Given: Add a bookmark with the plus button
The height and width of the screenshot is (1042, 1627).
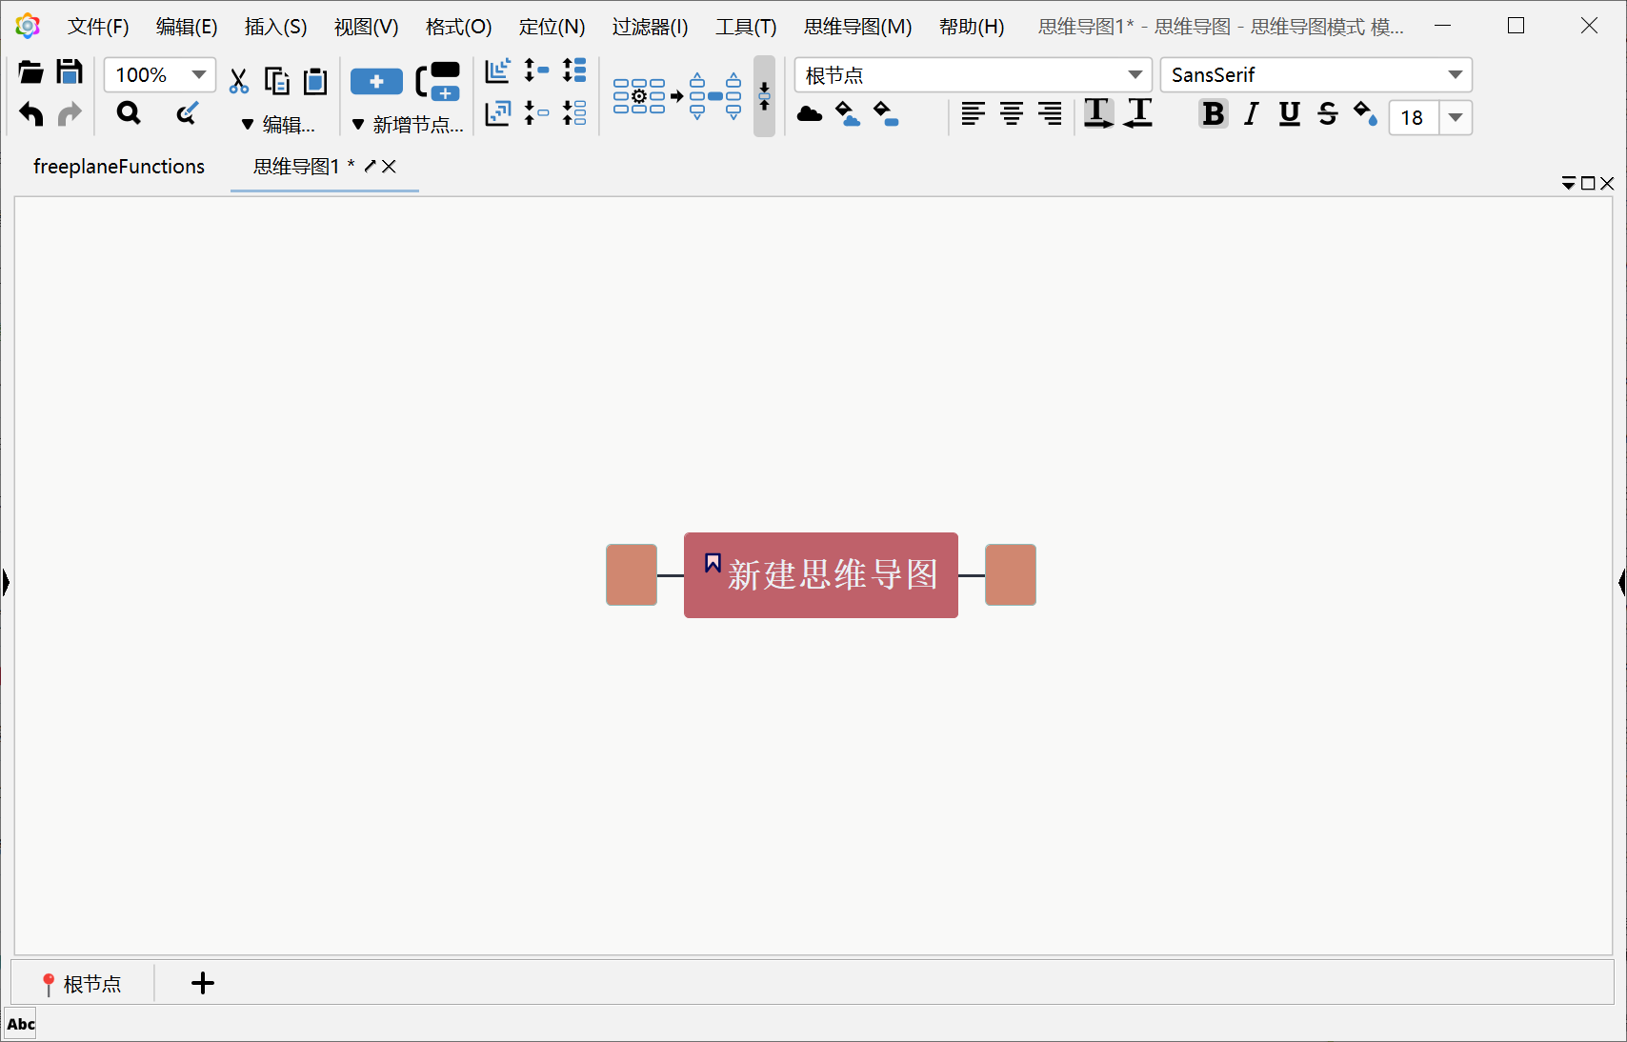Looking at the screenshot, I should tap(203, 984).
